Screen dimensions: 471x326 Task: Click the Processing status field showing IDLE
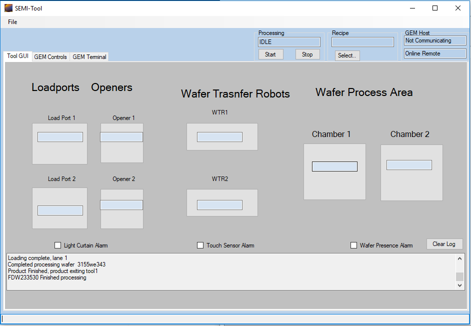tap(289, 42)
